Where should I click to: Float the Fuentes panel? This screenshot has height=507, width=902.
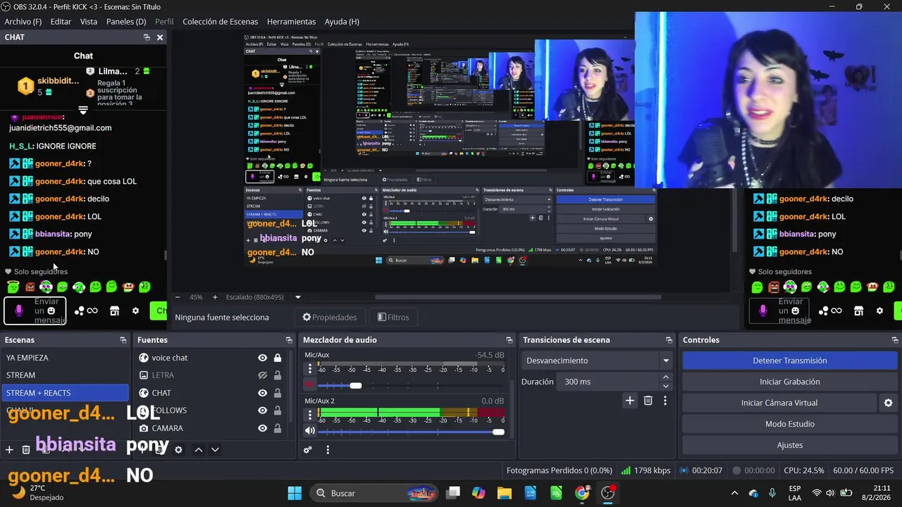click(288, 340)
